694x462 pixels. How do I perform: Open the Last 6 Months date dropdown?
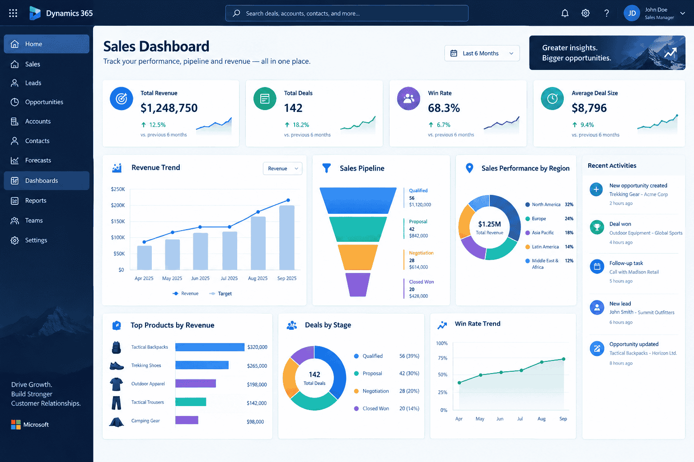pos(482,53)
